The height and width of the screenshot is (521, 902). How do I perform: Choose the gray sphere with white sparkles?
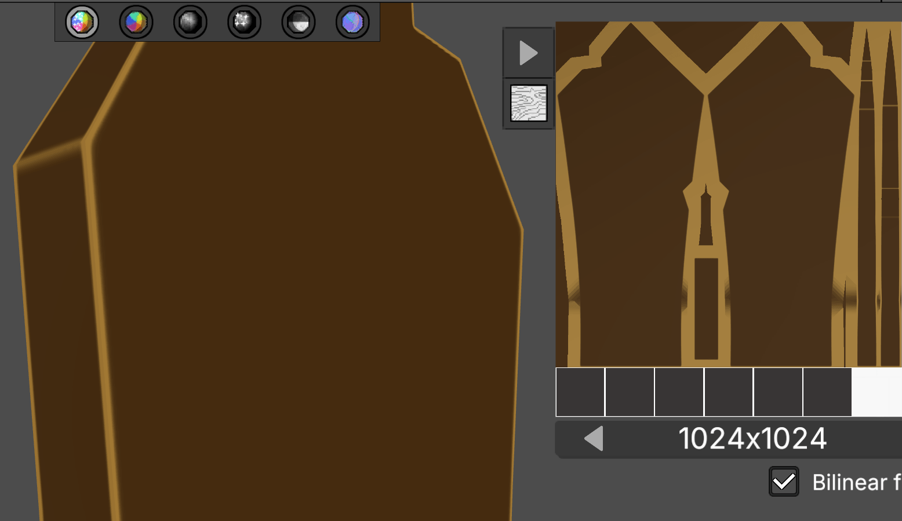coord(244,22)
